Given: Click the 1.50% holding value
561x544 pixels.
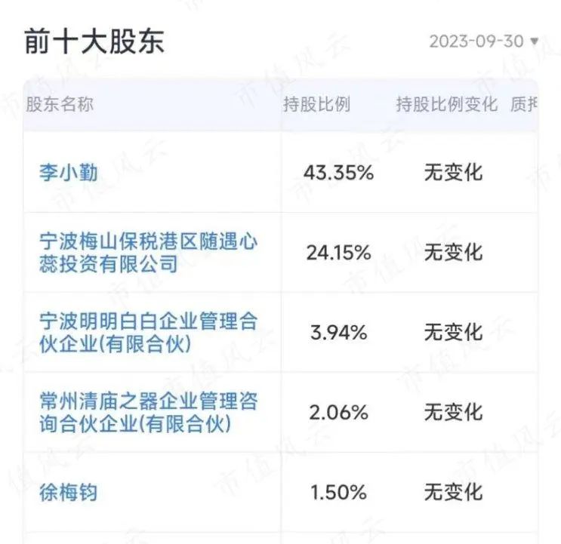Looking at the screenshot, I should coord(338,493).
